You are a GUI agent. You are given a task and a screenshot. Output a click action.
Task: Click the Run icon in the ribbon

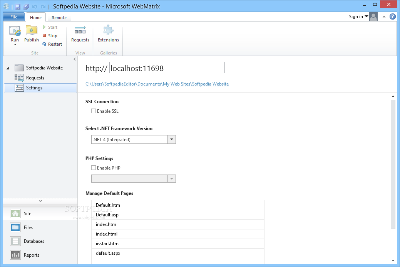tap(15, 31)
